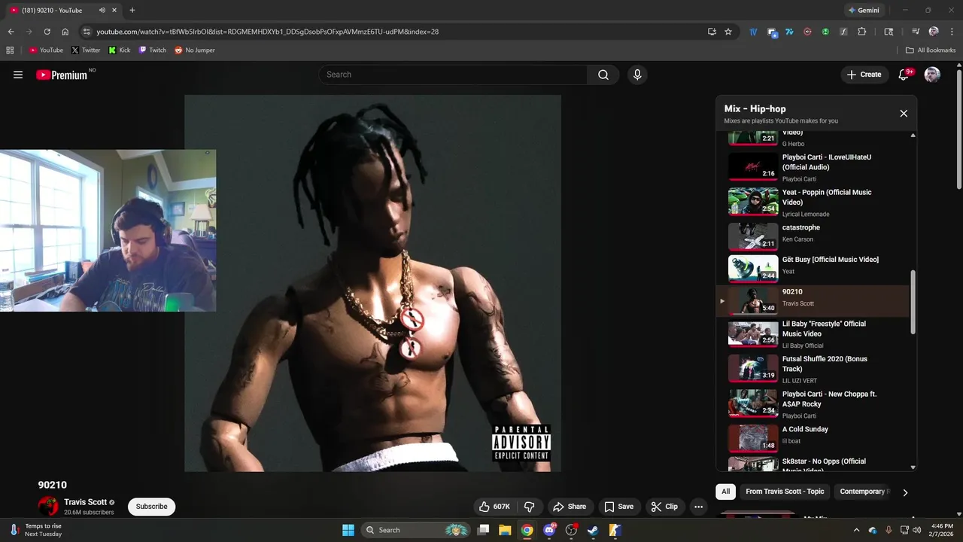Viewport: 963px width, 542px height.
Task: Click the 7TV extension icon
Action: [x=789, y=32]
